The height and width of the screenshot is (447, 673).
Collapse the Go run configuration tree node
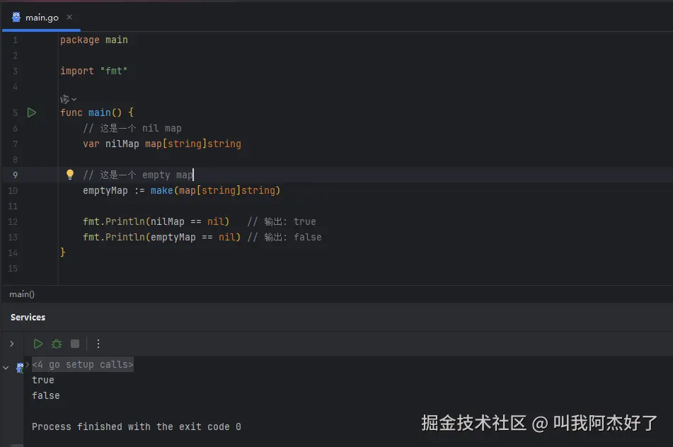(x=6, y=368)
